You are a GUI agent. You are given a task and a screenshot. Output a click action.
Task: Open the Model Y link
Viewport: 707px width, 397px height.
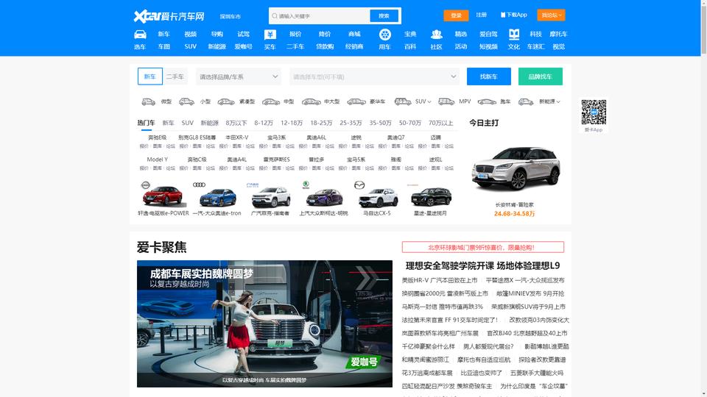pos(157,160)
